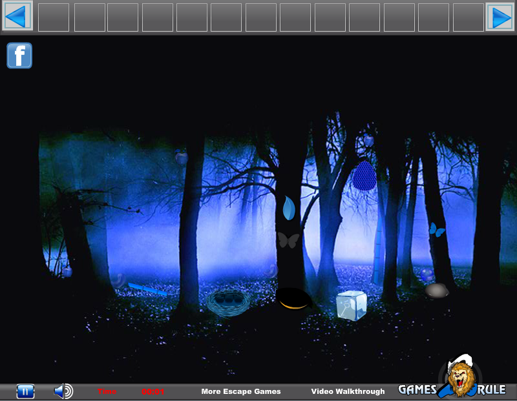Pick the blue apple beside the left trunk
The height and width of the screenshot is (401, 517).
(x=182, y=156)
